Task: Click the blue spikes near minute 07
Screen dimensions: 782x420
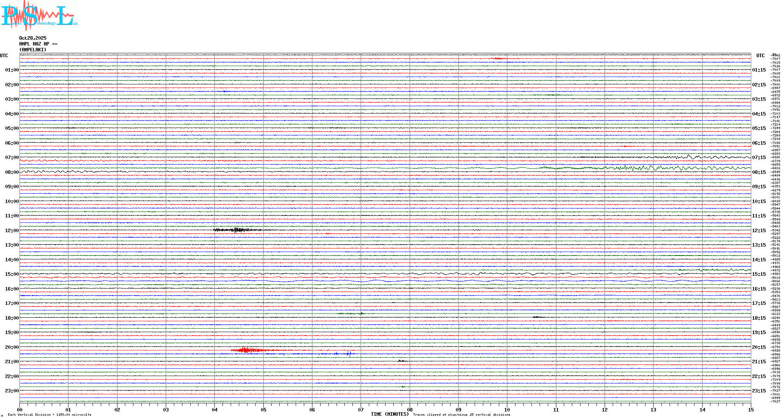Action: [x=349, y=353]
